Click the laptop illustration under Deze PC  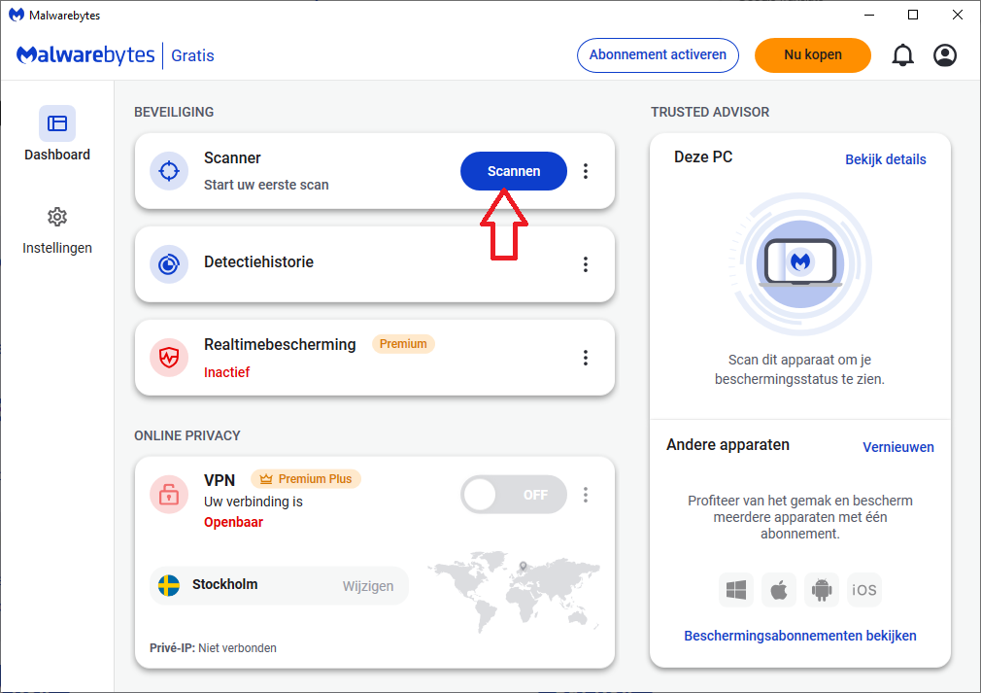point(800,263)
